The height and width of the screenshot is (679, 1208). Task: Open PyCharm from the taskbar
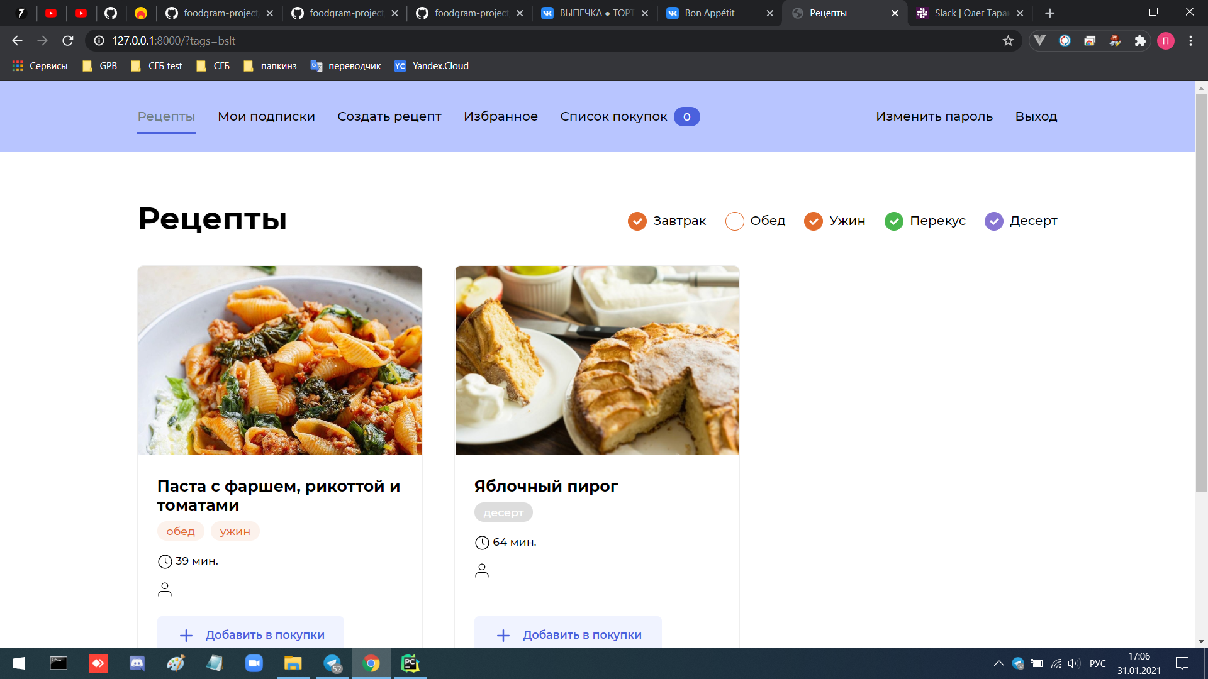coord(410,663)
